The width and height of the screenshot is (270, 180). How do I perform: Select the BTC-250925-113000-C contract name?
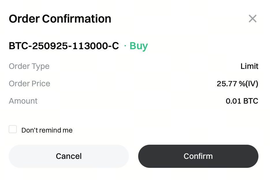click(x=64, y=46)
